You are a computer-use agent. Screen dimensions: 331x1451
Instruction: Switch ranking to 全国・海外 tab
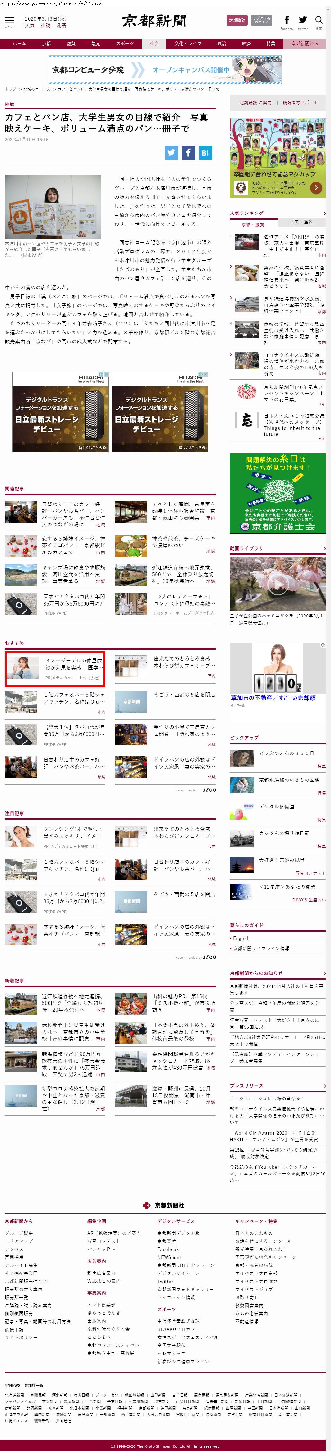301,222
